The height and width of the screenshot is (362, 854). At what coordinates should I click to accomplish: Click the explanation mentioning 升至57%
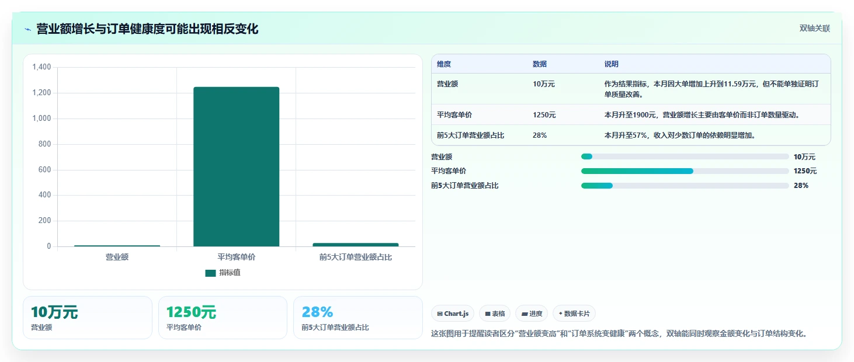pos(680,135)
